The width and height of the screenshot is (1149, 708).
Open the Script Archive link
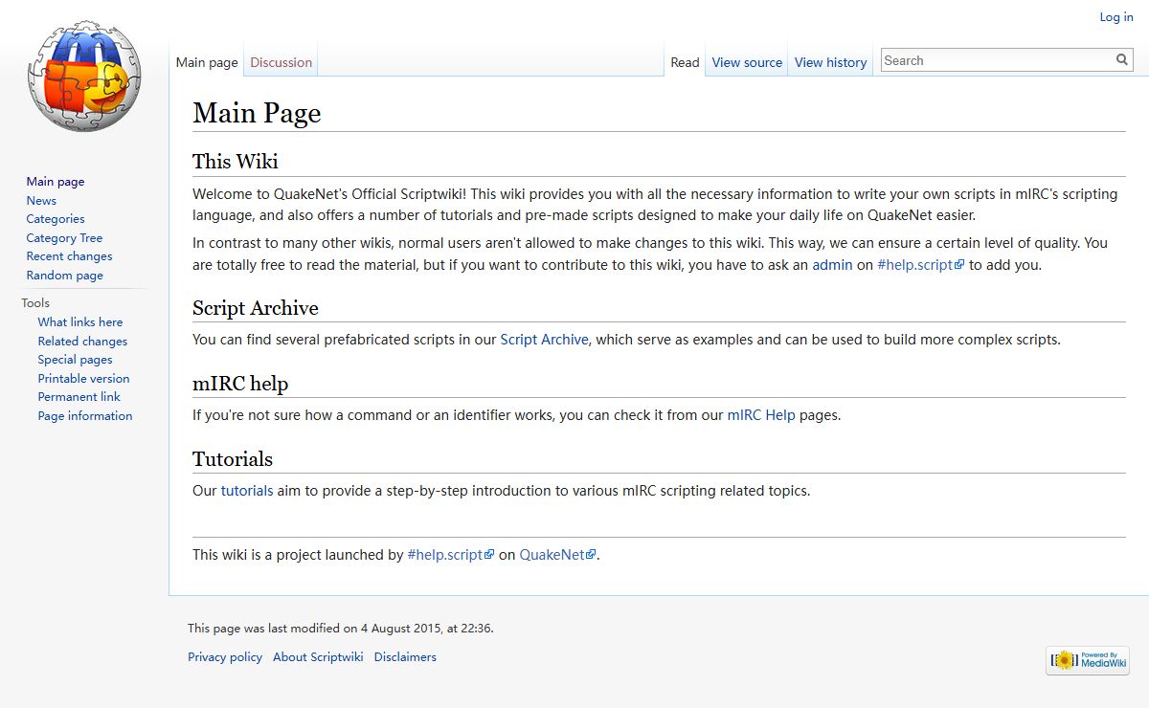544,340
